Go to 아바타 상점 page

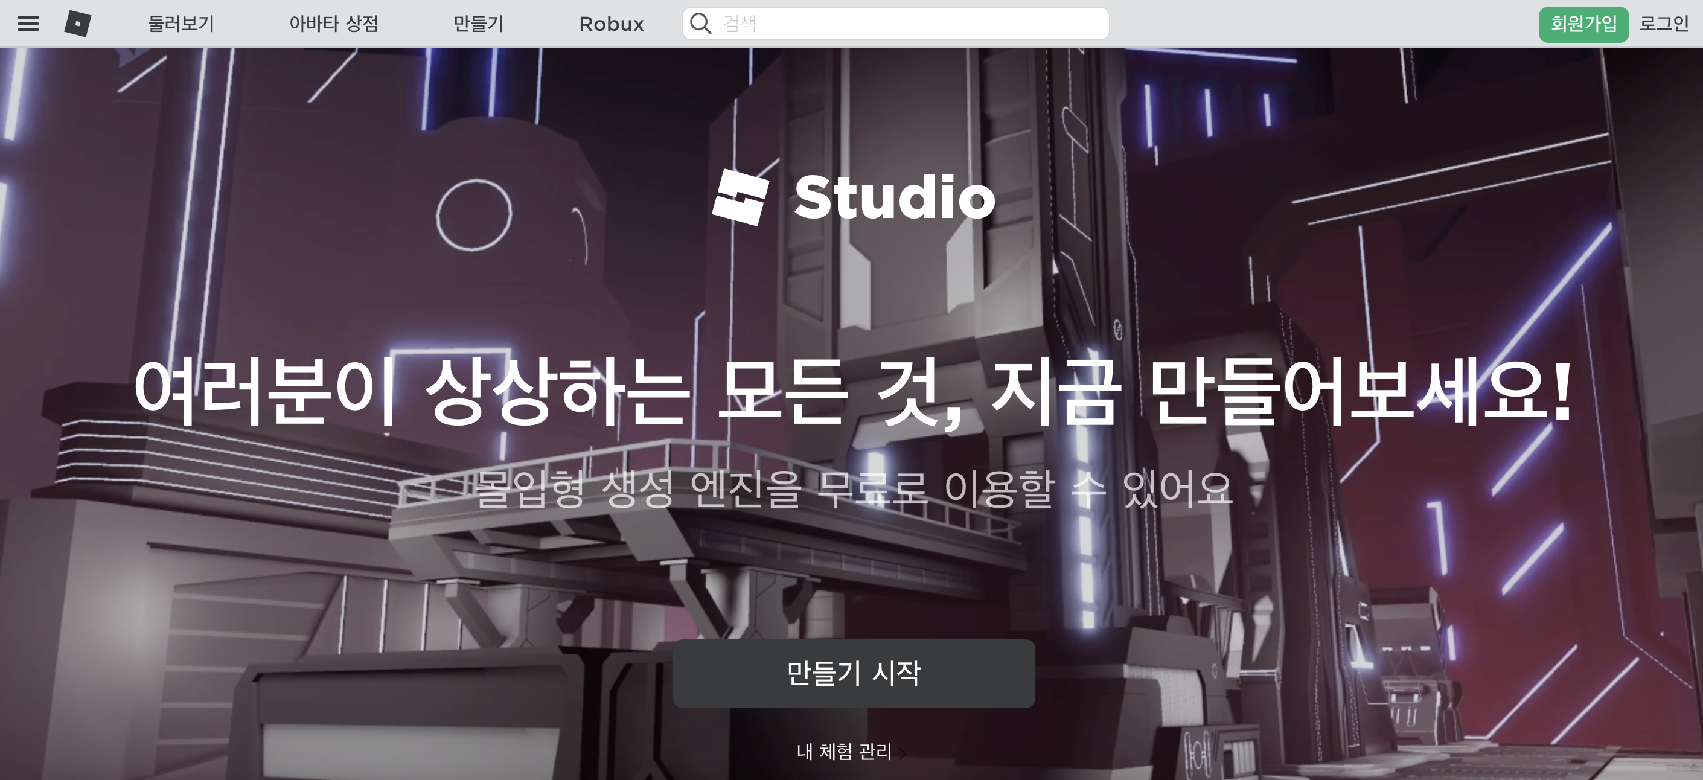(x=334, y=24)
